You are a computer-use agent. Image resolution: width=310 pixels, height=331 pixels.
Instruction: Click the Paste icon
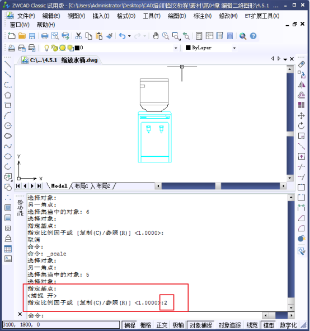98,36
